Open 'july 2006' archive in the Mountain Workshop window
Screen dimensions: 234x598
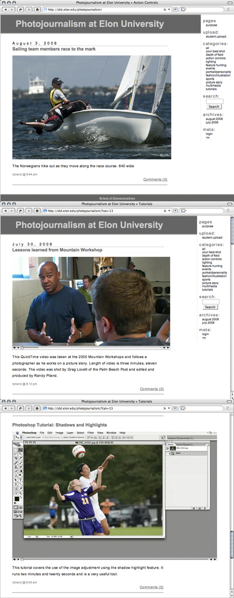(209, 323)
